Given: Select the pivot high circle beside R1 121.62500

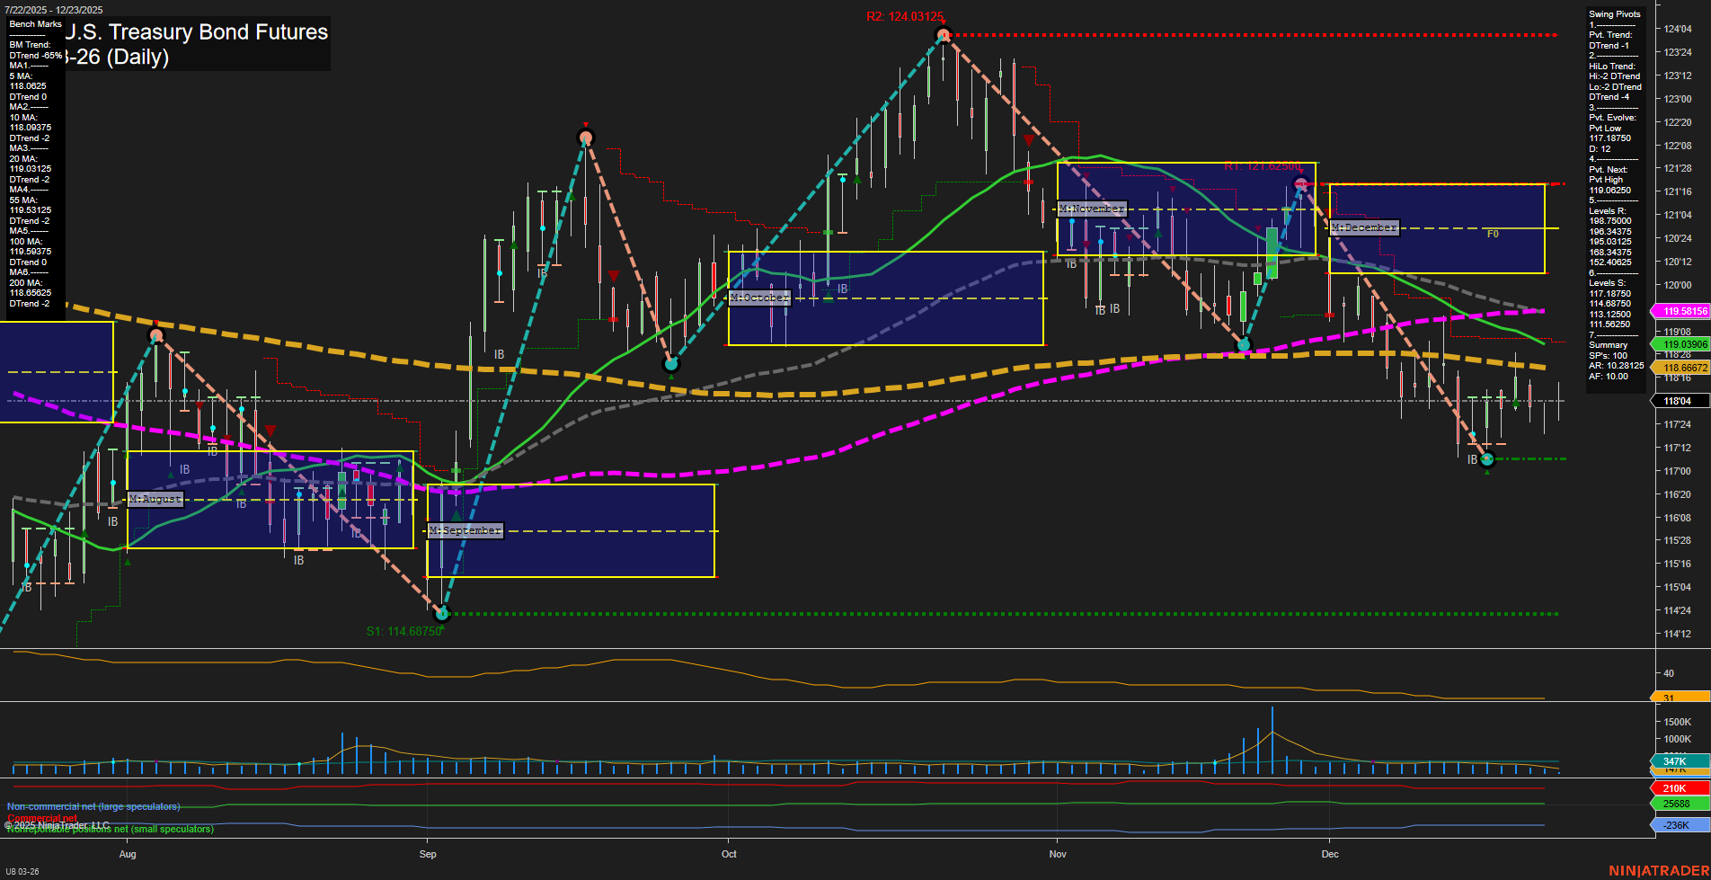Looking at the screenshot, I should 1300,185.
